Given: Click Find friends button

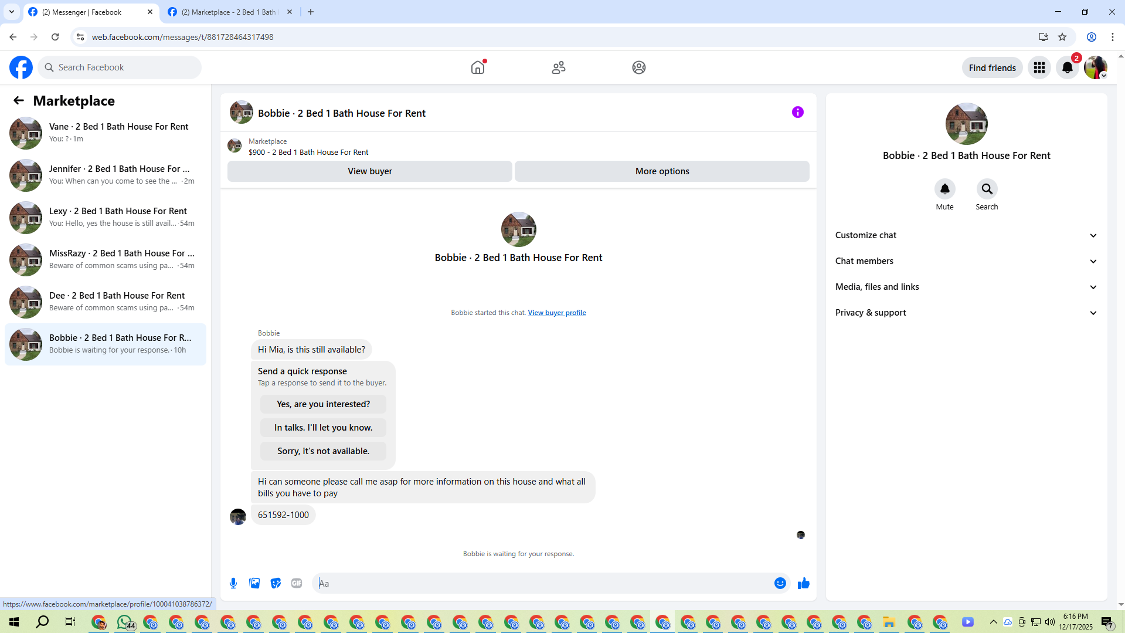Looking at the screenshot, I should [992, 67].
